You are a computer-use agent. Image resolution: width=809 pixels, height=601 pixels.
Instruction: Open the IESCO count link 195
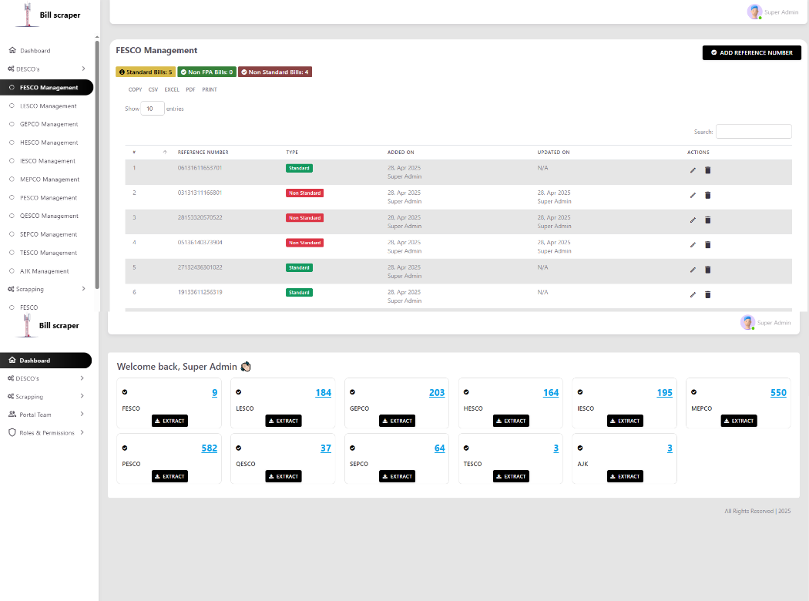tap(664, 393)
